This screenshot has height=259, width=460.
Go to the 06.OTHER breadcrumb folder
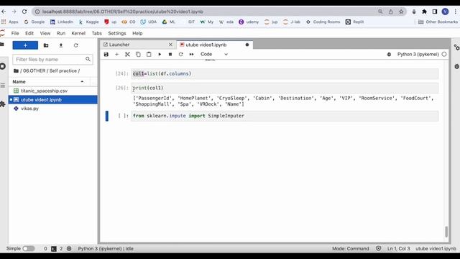point(34,71)
